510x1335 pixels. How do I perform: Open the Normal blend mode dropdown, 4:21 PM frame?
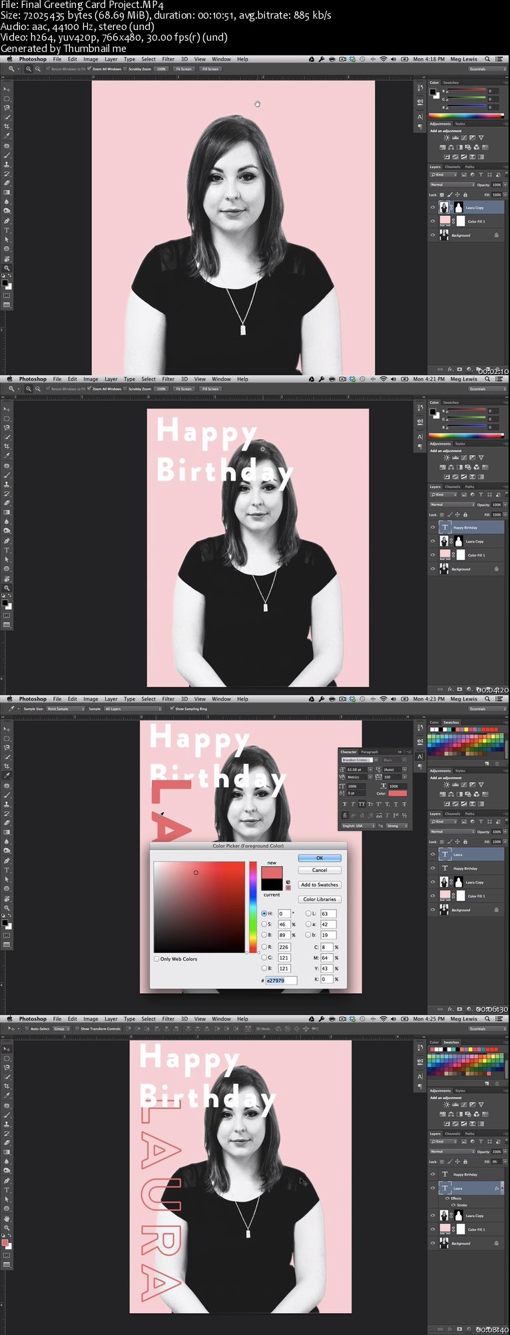(x=453, y=505)
